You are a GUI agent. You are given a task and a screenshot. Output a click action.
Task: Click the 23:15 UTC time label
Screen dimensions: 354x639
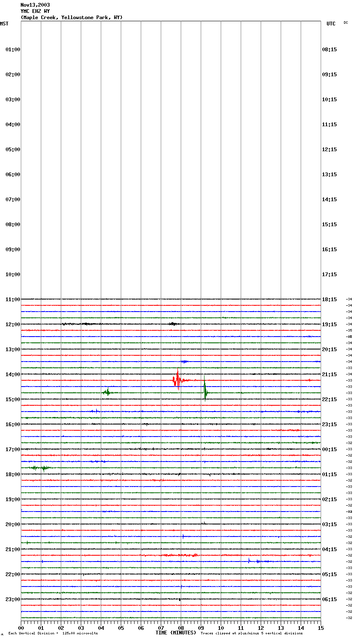[329, 424]
